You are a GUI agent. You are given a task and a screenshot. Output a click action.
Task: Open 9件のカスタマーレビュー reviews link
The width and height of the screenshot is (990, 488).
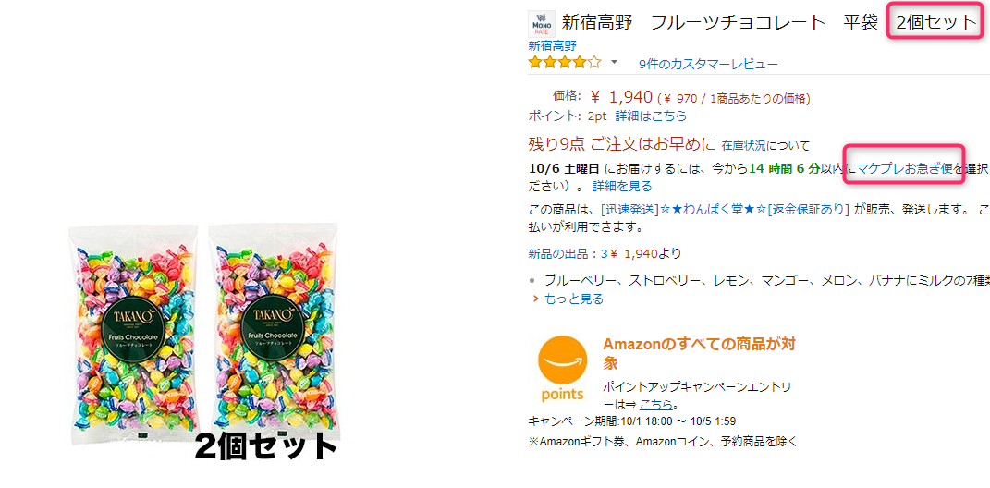click(x=708, y=64)
